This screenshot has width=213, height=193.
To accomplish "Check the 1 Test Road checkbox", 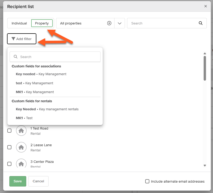I will pyautogui.click(x=9, y=131).
